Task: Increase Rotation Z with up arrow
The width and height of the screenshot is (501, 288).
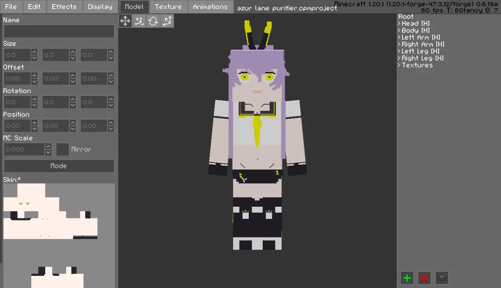Action: 111,99
